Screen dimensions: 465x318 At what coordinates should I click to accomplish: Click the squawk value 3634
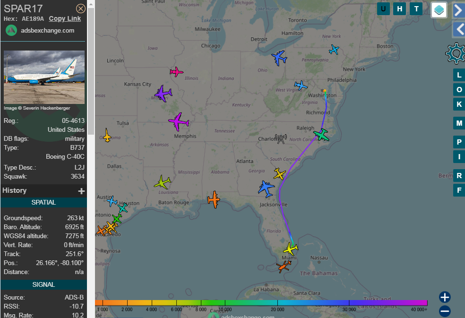pyautogui.click(x=77, y=177)
